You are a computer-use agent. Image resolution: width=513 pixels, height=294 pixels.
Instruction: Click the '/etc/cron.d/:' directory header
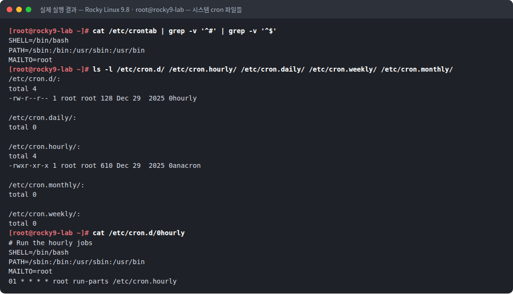[34, 79]
